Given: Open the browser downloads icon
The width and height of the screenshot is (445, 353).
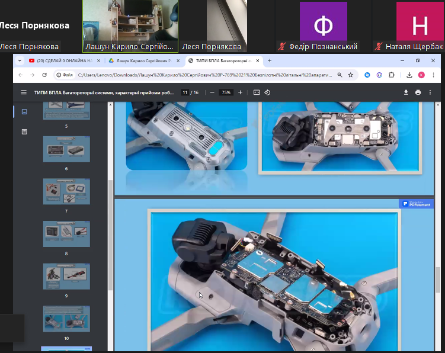Looking at the screenshot, I should coord(409,75).
